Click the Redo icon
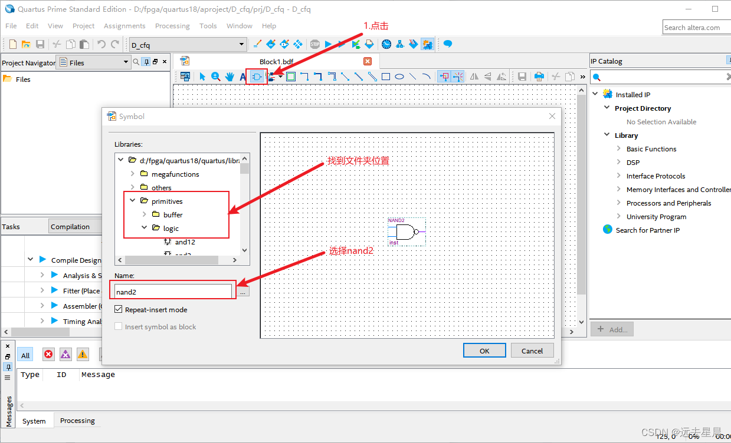The image size is (731, 443). [x=116, y=44]
